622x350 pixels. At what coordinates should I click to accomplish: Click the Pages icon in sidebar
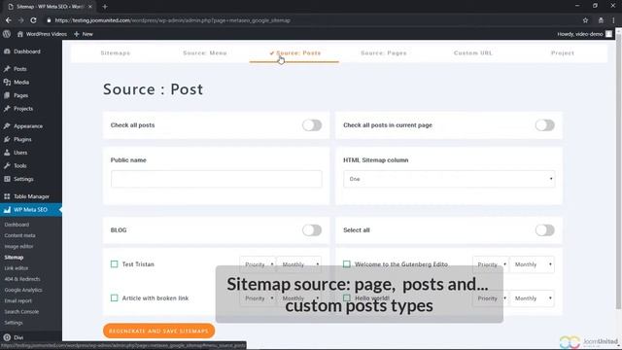point(7,95)
